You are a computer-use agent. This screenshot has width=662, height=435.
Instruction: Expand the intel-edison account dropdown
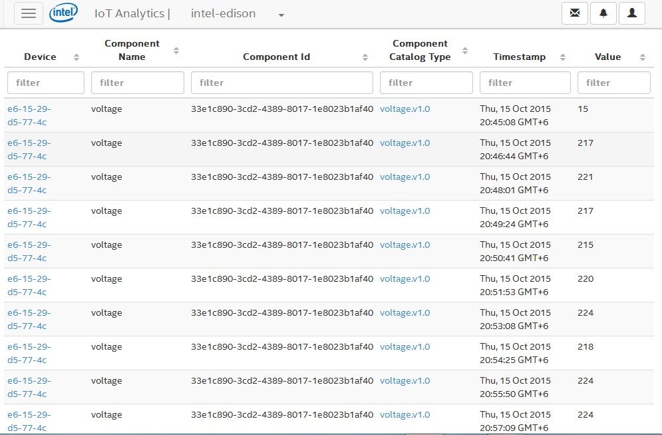[281, 15]
